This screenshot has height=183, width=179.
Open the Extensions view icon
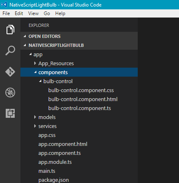point(10,113)
